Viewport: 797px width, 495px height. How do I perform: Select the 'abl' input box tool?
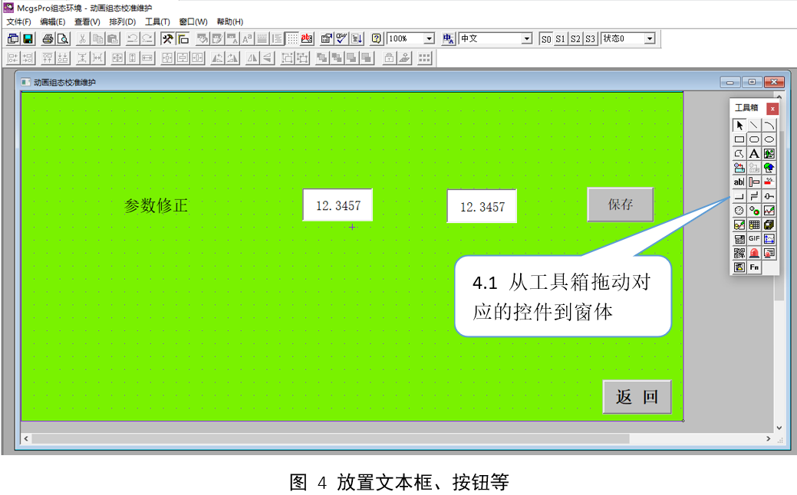(739, 182)
